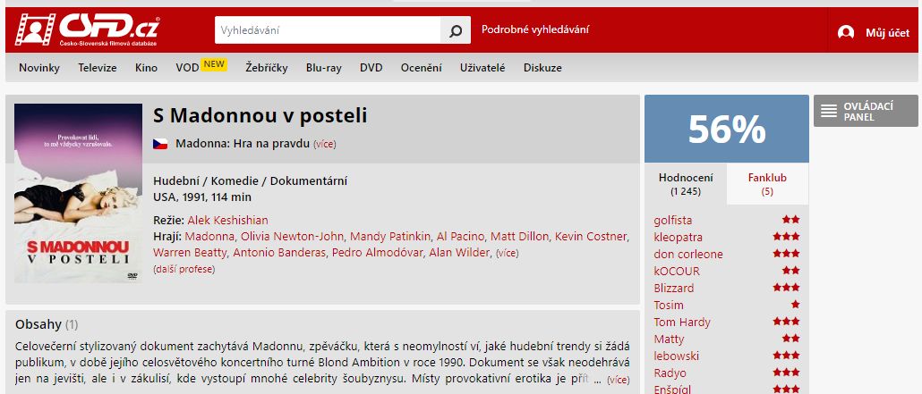Open user Tosim's profile

pos(669,306)
